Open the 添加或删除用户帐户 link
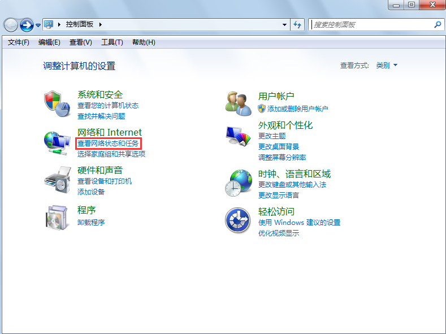Viewport: 446px width, 334px height. 297,109
